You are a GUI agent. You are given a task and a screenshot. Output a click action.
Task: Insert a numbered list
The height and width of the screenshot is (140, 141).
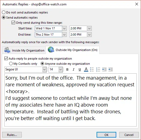pos(98,70)
